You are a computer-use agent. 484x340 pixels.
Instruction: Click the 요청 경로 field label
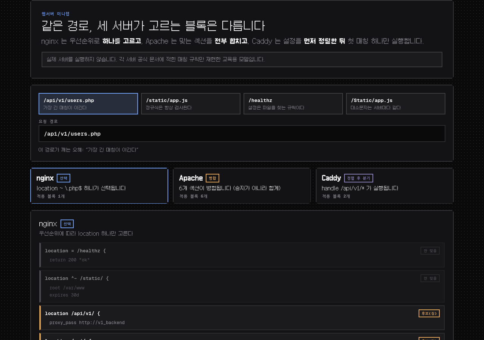tap(48, 121)
